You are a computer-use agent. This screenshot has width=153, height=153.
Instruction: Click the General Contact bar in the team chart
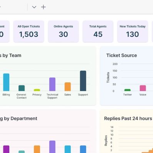[22, 88]
